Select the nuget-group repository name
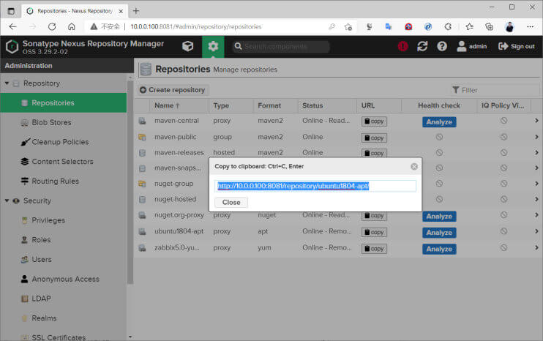The width and height of the screenshot is (543, 341). (174, 184)
